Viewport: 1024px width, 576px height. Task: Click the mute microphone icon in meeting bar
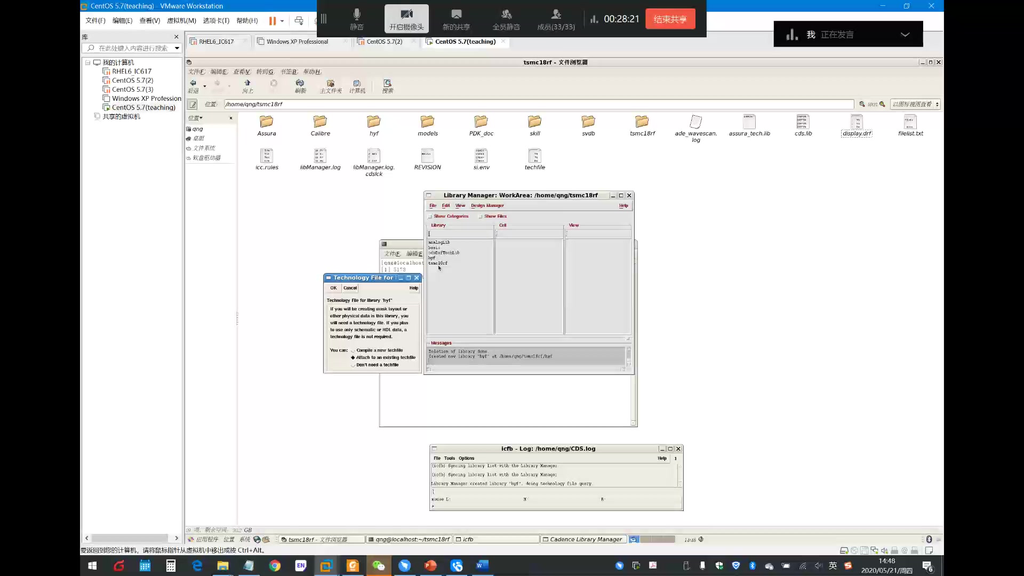pos(357,19)
